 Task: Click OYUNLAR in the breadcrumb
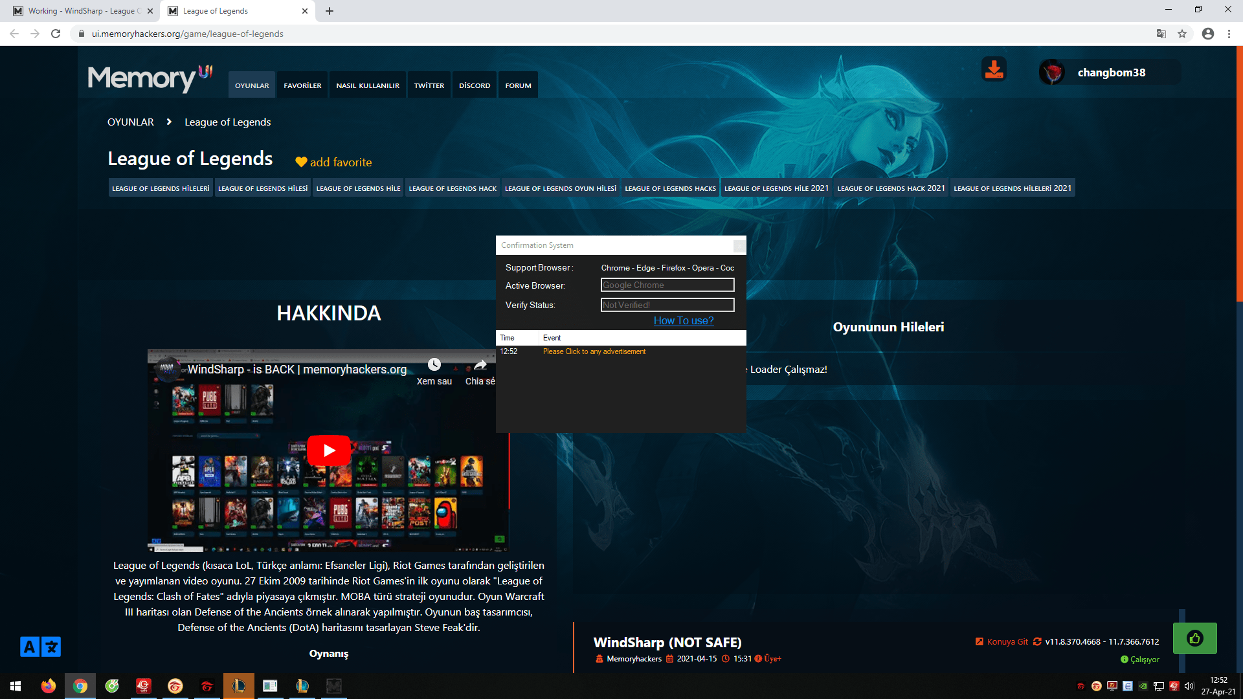pyautogui.click(x=131, y=122)
